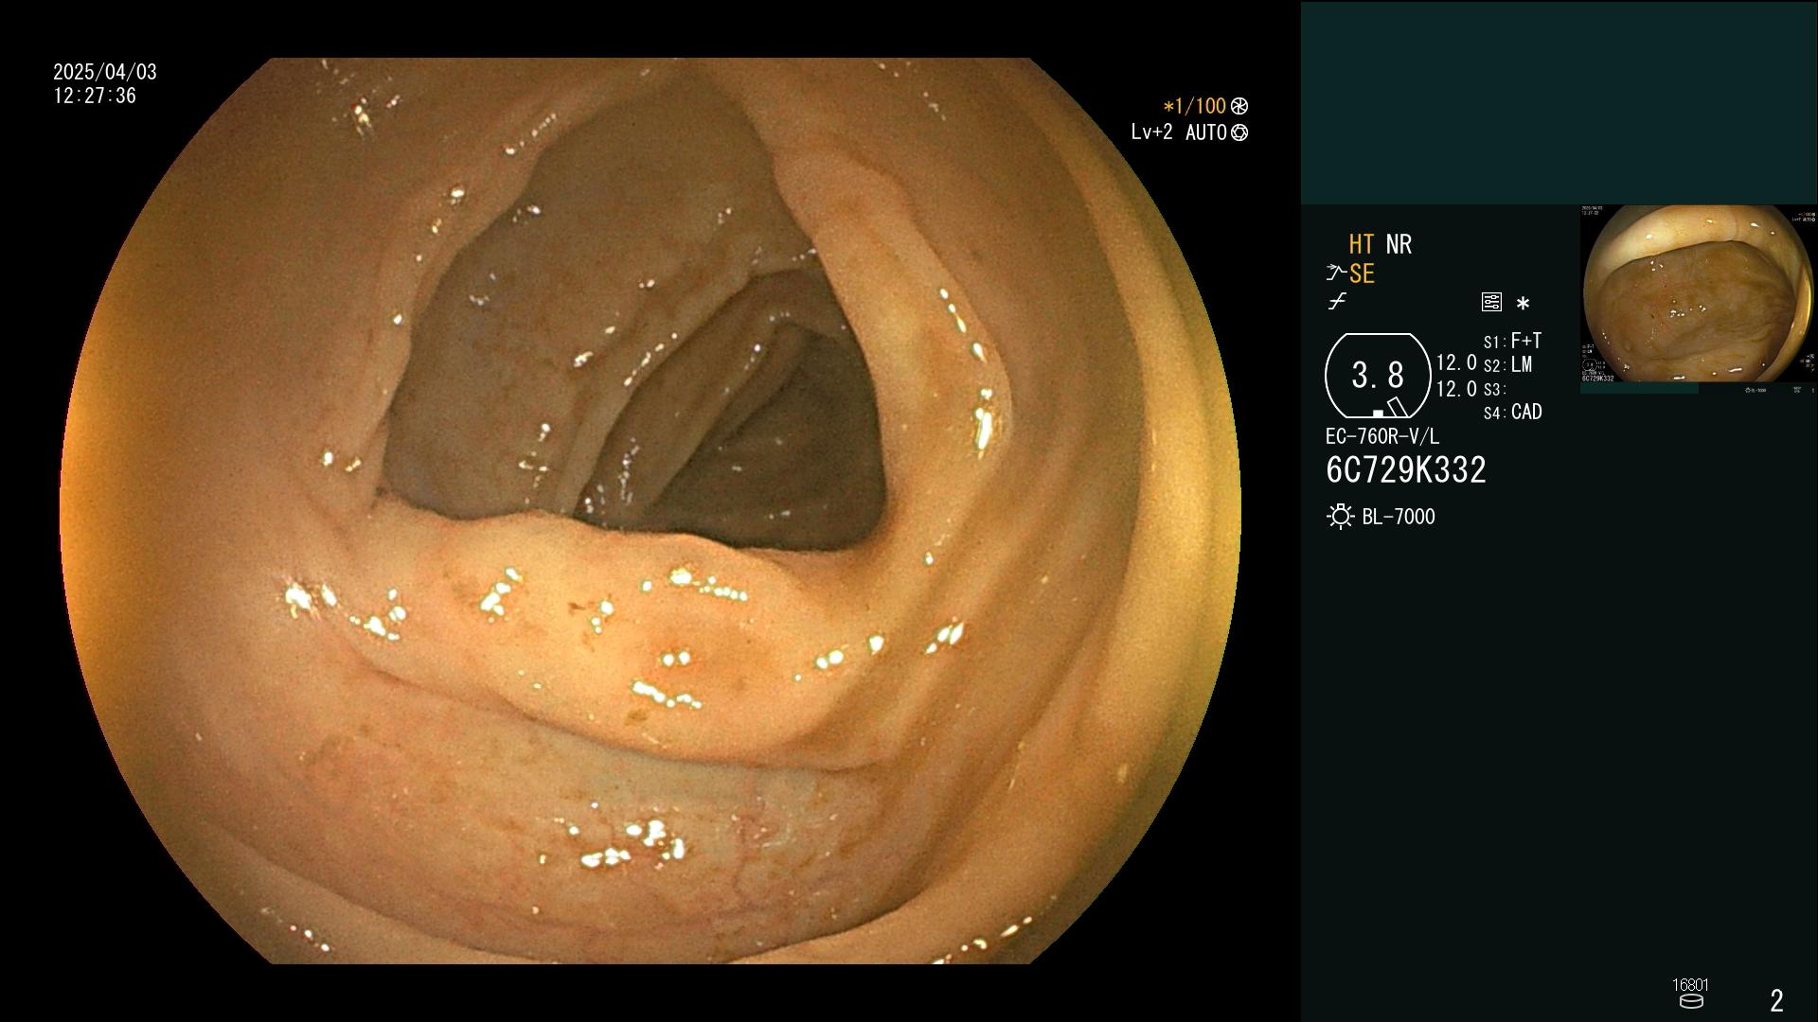Click the asterisk indicator icon
This screenshot has width=1818, height=1022.
(x=1523, y=304)
